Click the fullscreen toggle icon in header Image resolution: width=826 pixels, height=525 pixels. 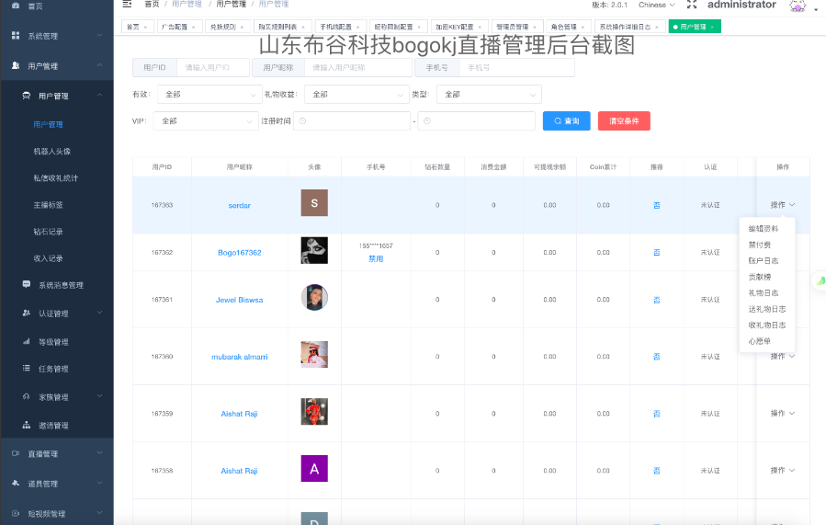692,5
